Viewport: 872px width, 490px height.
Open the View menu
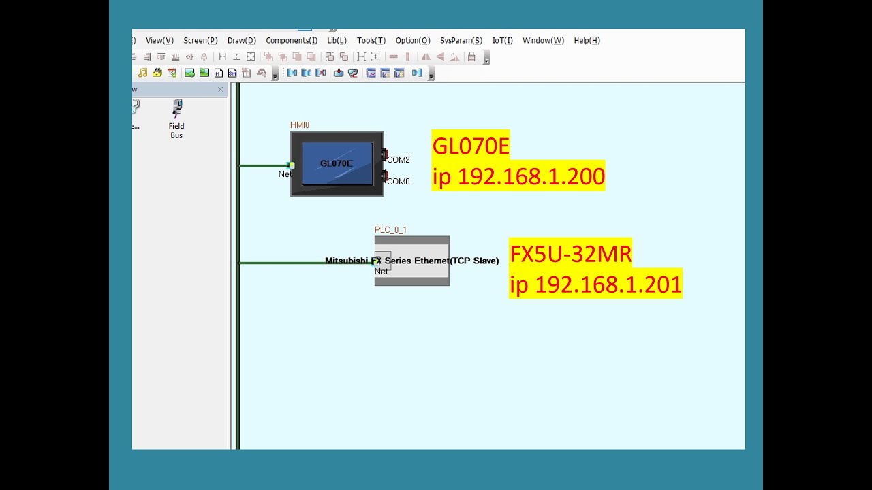point(159,41)
